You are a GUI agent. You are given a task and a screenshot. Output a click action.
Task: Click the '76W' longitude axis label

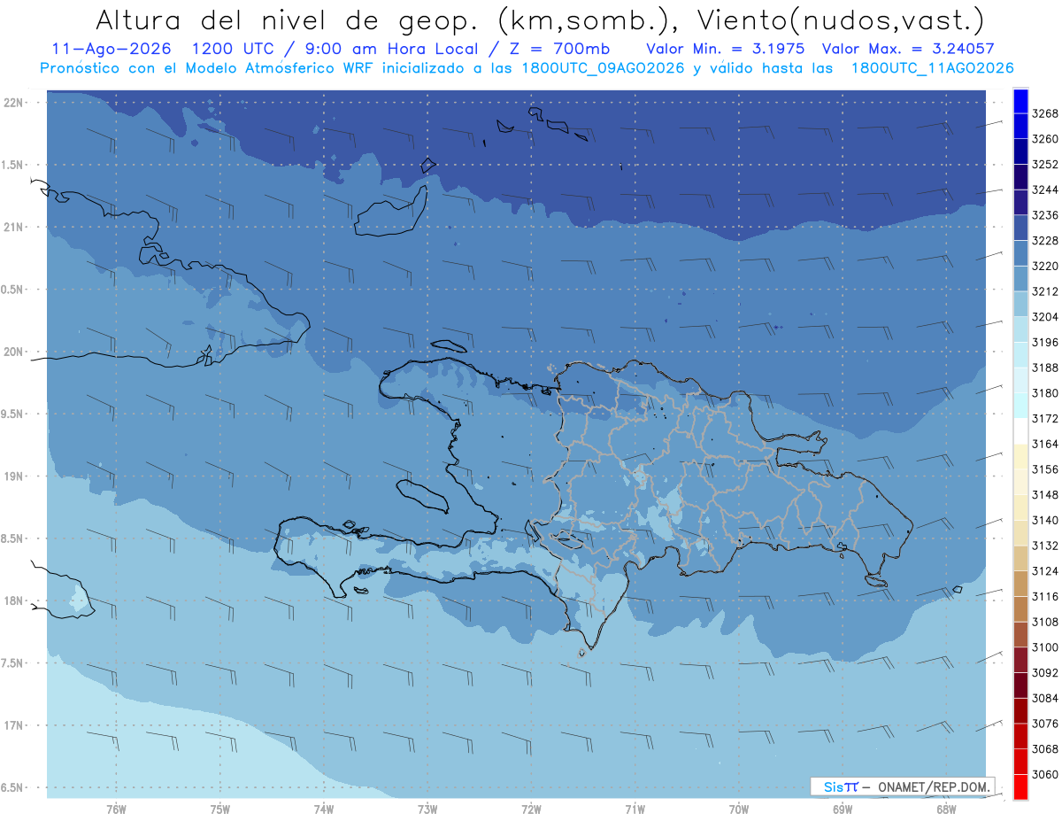coord(116,809)
